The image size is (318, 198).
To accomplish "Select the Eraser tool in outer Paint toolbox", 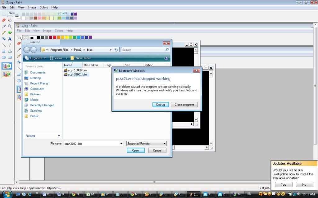I will pyautogui.click(x=4, y=20).
